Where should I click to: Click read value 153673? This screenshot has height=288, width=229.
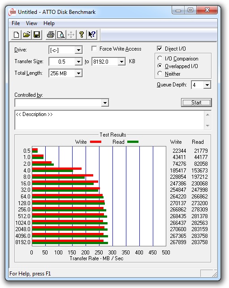[x=199, y=171]
